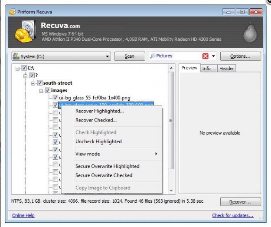
Task: Open the filter dropdown arrow beside Pictures
Action: (214, 56)
